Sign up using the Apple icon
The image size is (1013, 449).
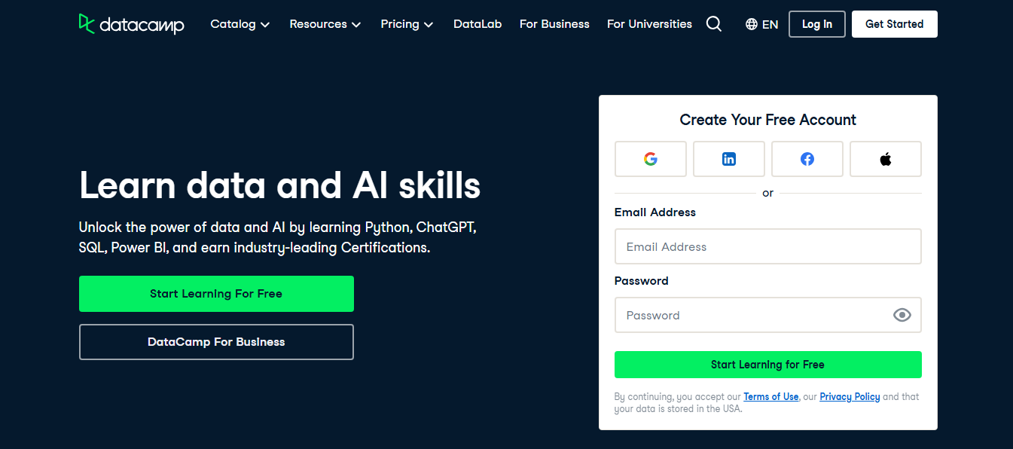(885, 159)
